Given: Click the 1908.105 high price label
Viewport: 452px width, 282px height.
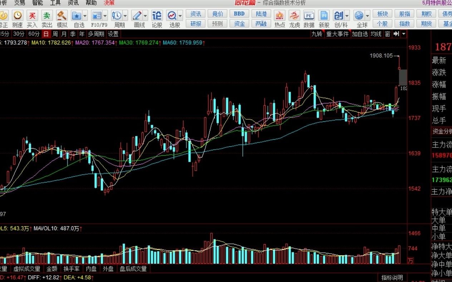Looking at the screenshot, I should coord(381,56).
